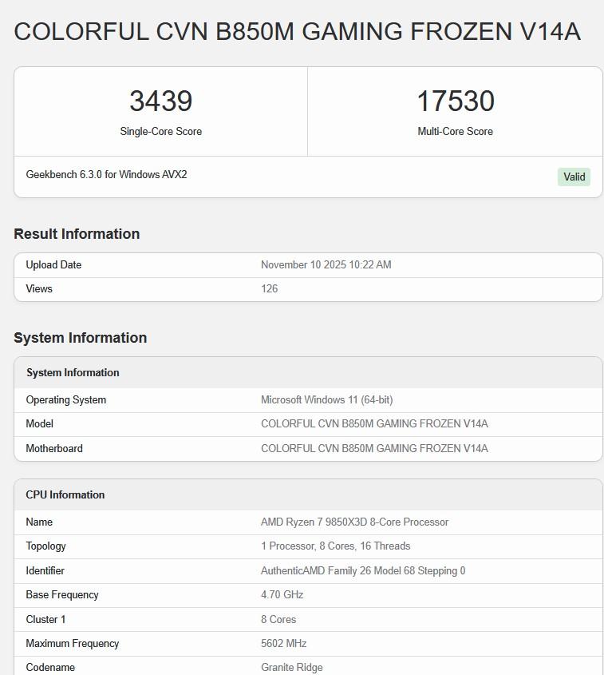Click the 'Maximum Frequency' row label

(x=73, y=644)
